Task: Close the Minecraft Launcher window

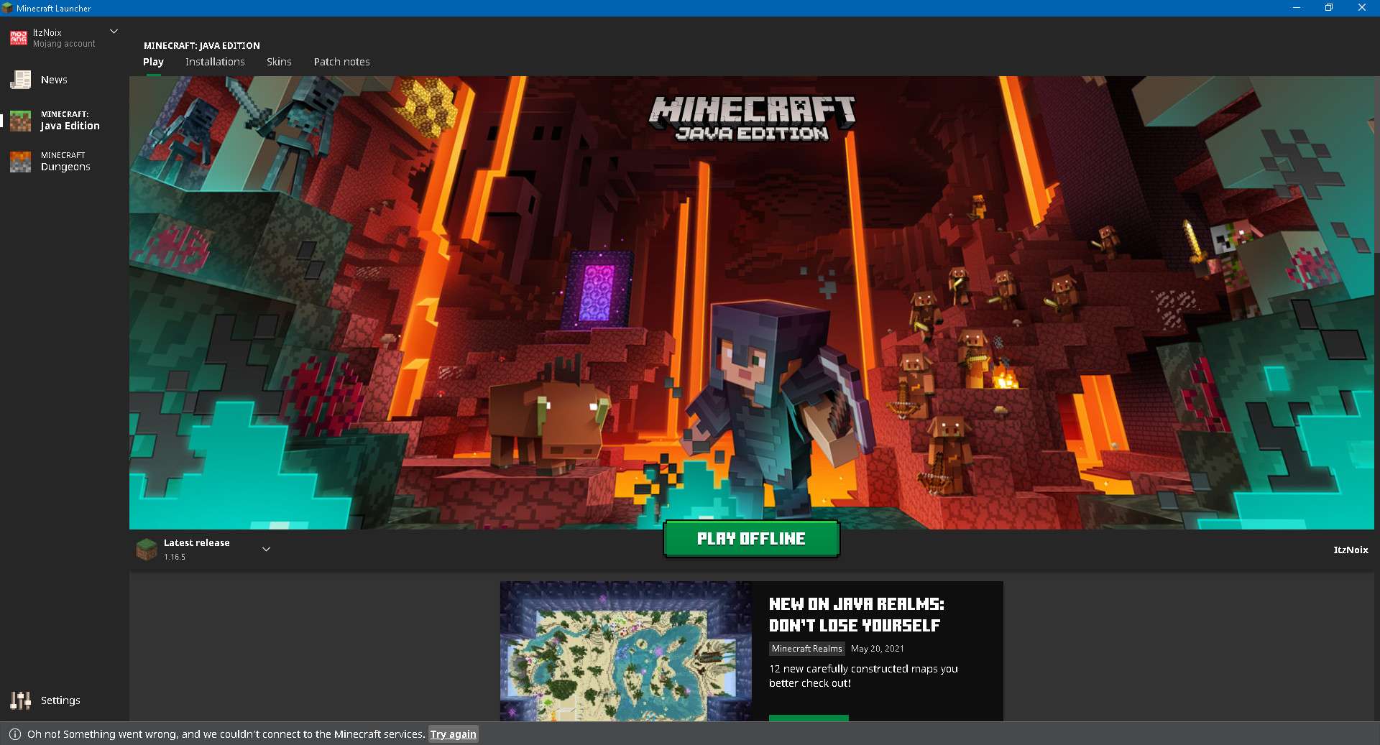Action: click(1362, 8)
